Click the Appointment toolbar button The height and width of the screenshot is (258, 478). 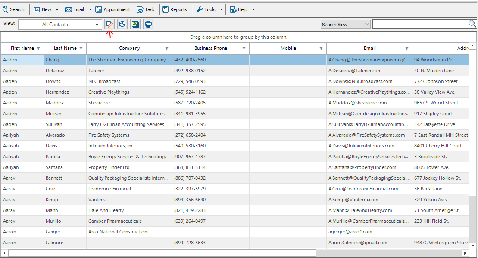[x=113, y=9]
